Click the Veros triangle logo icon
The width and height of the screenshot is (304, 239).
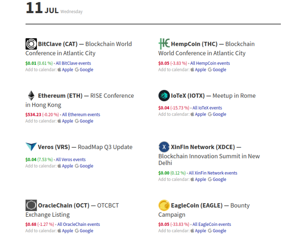31,147
